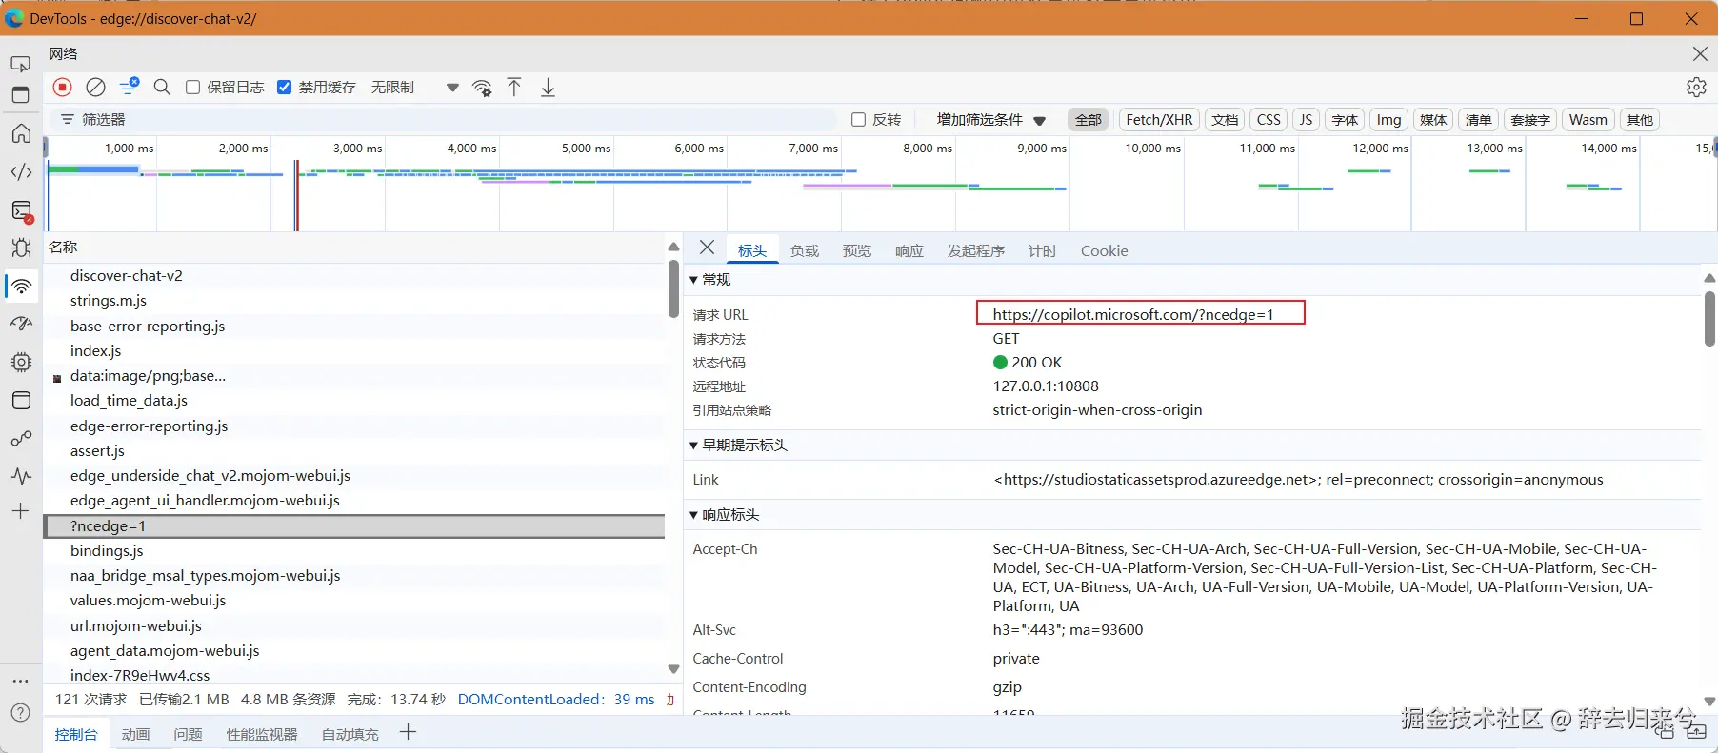Open the Application storage tool
Viewport: 1718px width, 753px height.
point(21,400)
